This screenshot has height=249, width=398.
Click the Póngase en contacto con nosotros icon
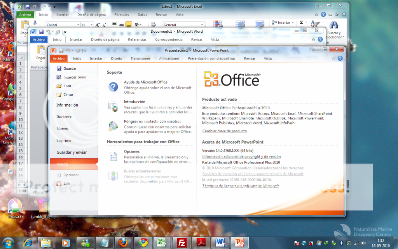[113, 126]
